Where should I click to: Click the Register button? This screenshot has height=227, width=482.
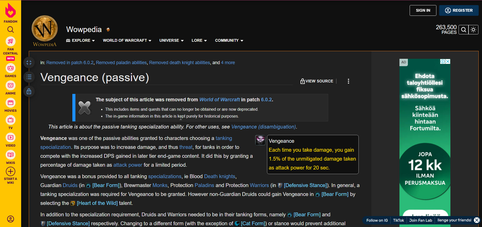click(x=459, y=10)
